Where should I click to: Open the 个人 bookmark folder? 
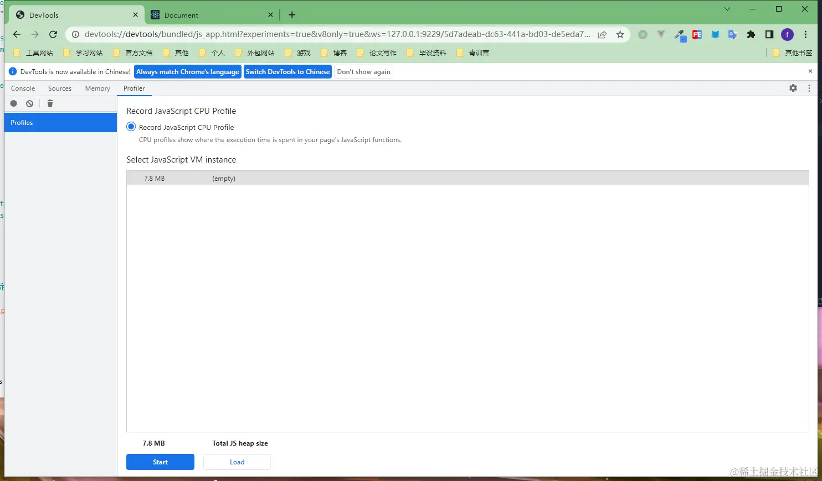[212, 53]
